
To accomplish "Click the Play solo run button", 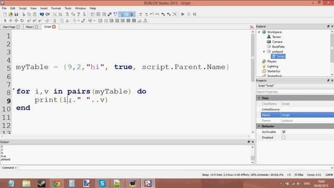I will (x=183, y=14).
